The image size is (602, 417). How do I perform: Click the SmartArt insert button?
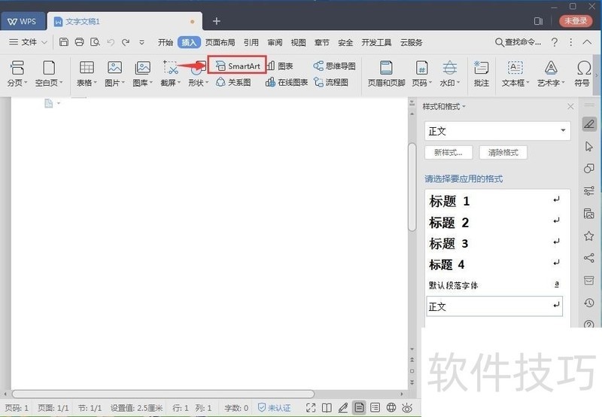coord(238,66)
